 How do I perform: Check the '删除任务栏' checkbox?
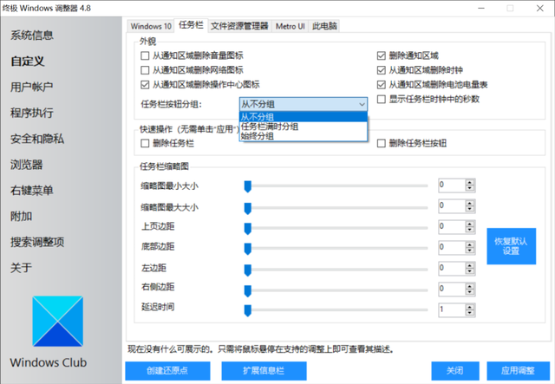click(145, 143)
